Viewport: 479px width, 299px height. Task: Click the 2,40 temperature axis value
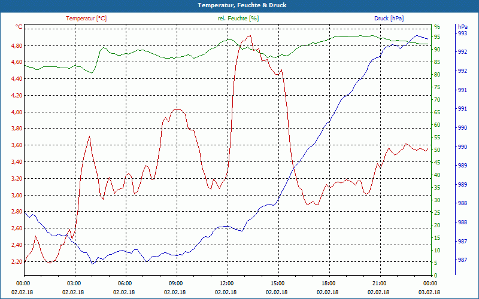click(x=17, y=245)
